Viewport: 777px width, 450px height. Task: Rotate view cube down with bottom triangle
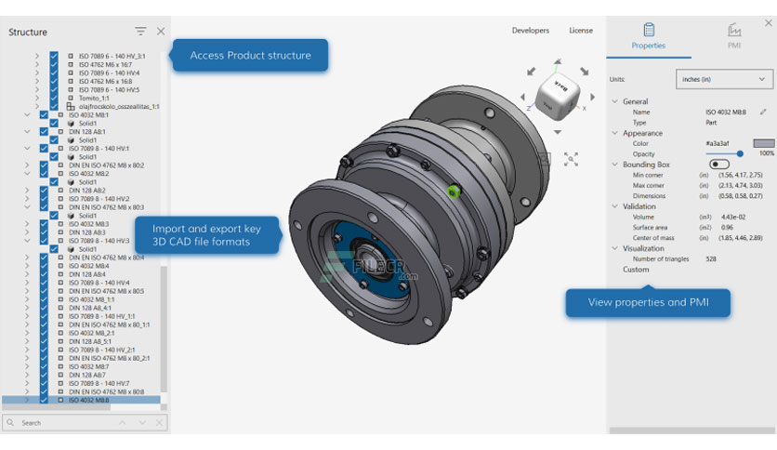pos(558,132)
